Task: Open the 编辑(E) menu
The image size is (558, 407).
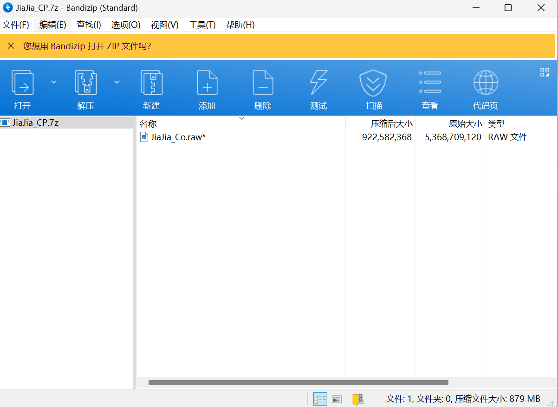Action: pyautogui.click(x=53, y=25)
